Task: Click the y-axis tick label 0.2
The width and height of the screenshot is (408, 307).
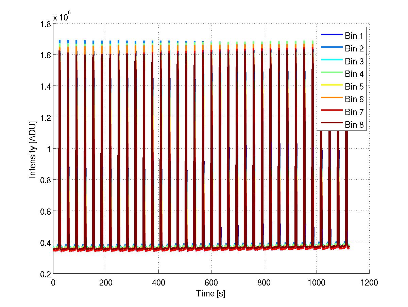Action: [x=45, y=274]
